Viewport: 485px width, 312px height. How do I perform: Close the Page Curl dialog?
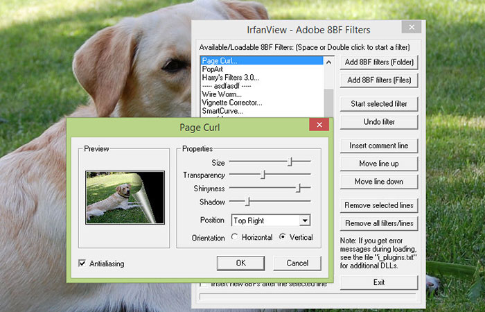[319, 124]
